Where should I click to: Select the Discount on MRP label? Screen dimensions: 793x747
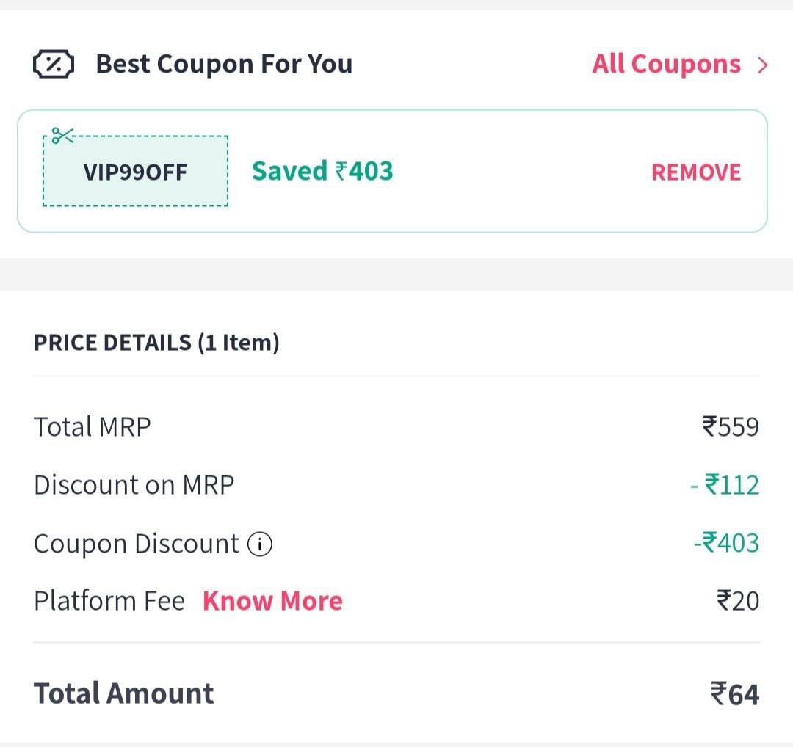click(134, 485)
